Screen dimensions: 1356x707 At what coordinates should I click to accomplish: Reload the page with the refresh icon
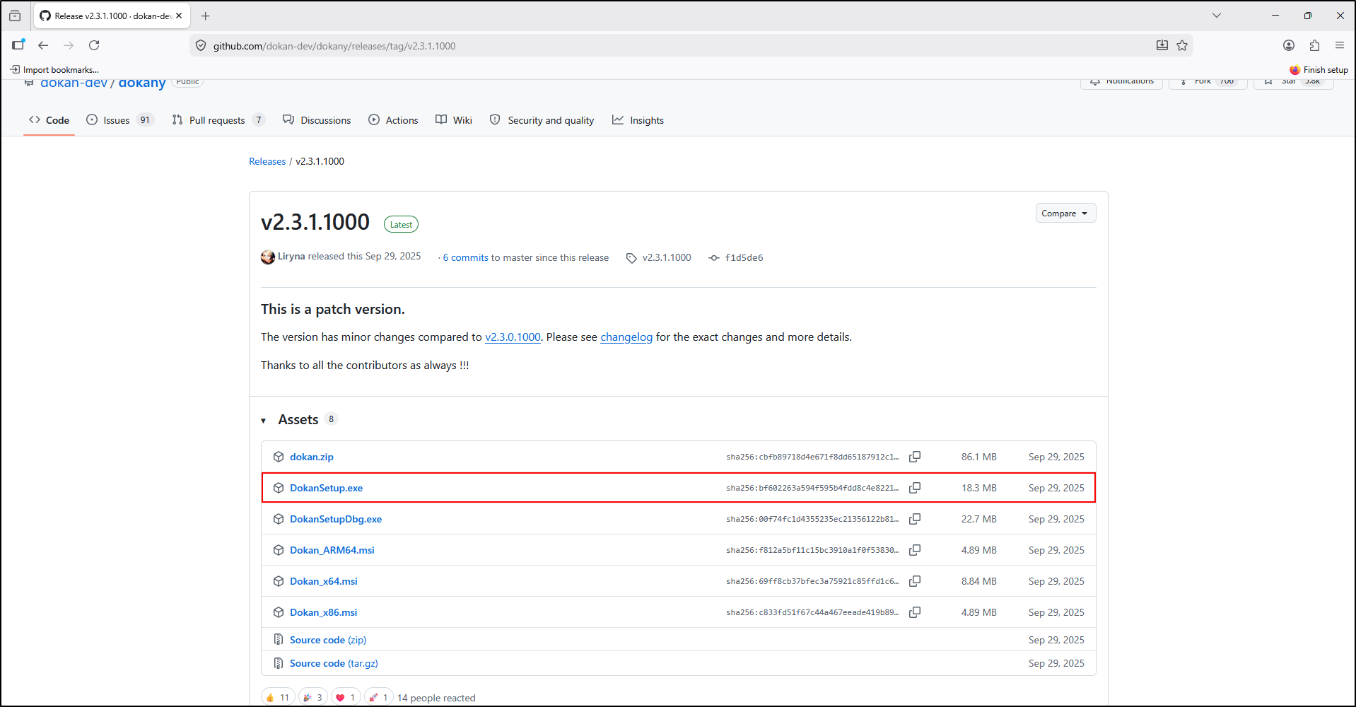coord(94,45)
